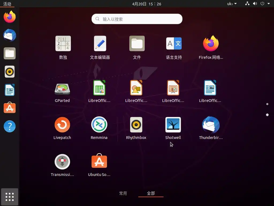Viewport: 274px width, 206px height.
Task: Click the search field 输入以搜索
Action: (x=137, y=19)
